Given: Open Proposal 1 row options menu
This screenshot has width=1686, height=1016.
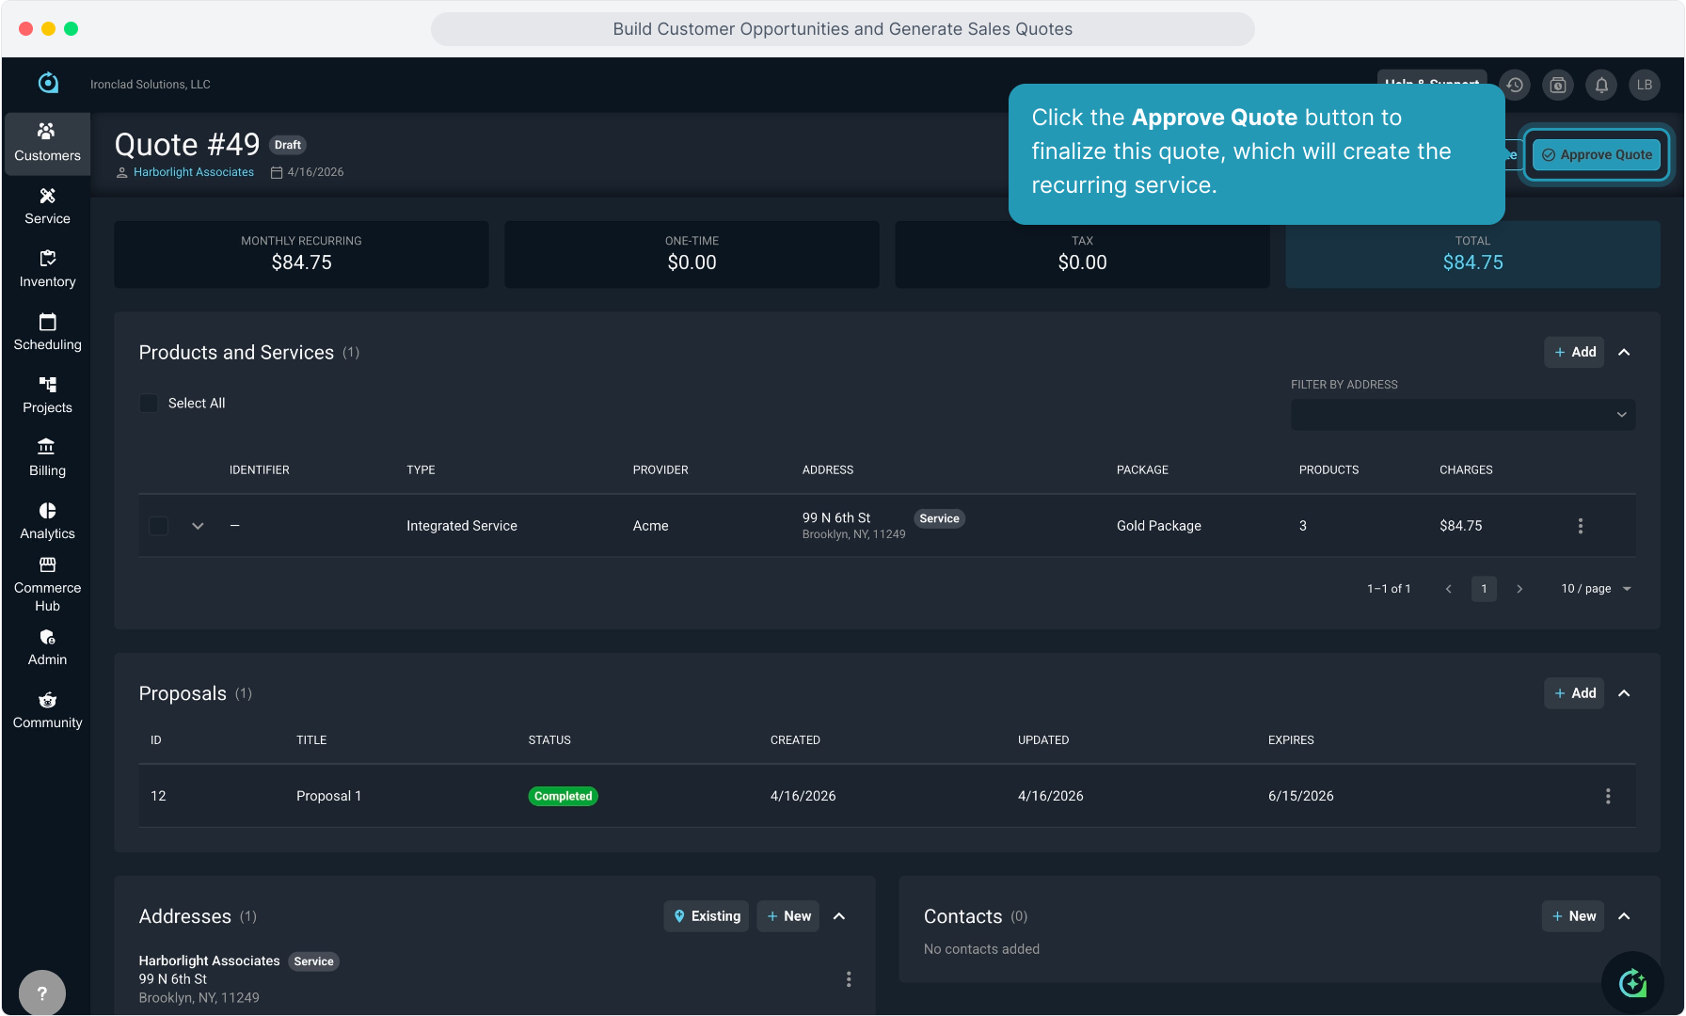Looking at the screenshot, I should coord(1608,796).
